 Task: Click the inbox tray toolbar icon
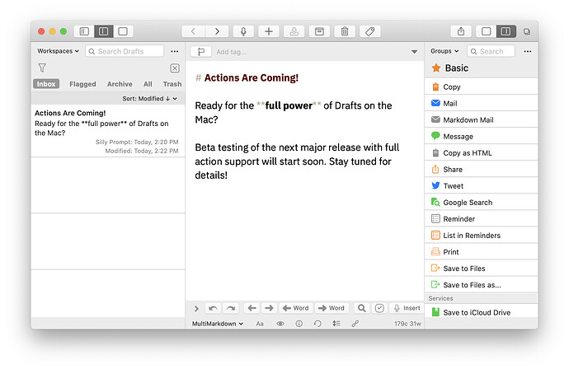(x=294, y=31)
